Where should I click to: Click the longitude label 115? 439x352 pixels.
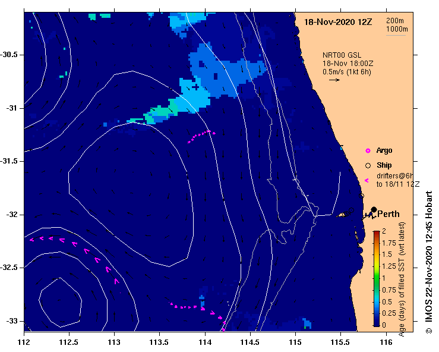click(x=295, y=342)
